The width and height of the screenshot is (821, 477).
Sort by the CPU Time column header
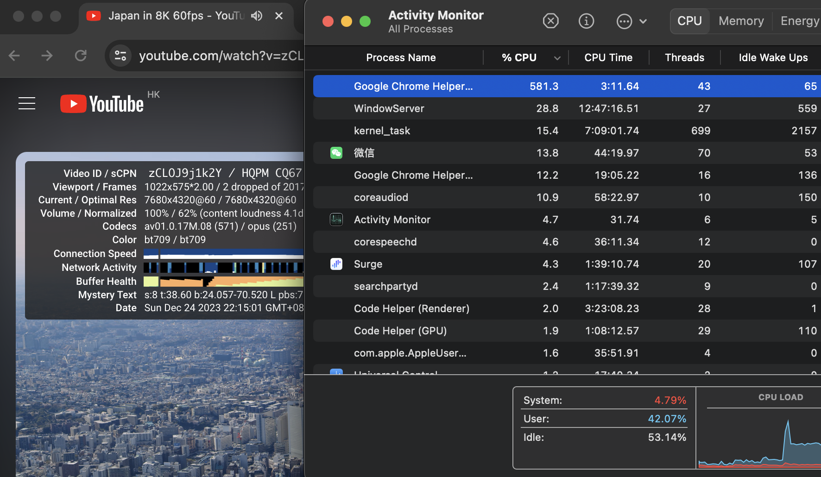[x=608, y=57]
